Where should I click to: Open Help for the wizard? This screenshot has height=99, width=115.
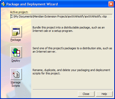[104, 94]
